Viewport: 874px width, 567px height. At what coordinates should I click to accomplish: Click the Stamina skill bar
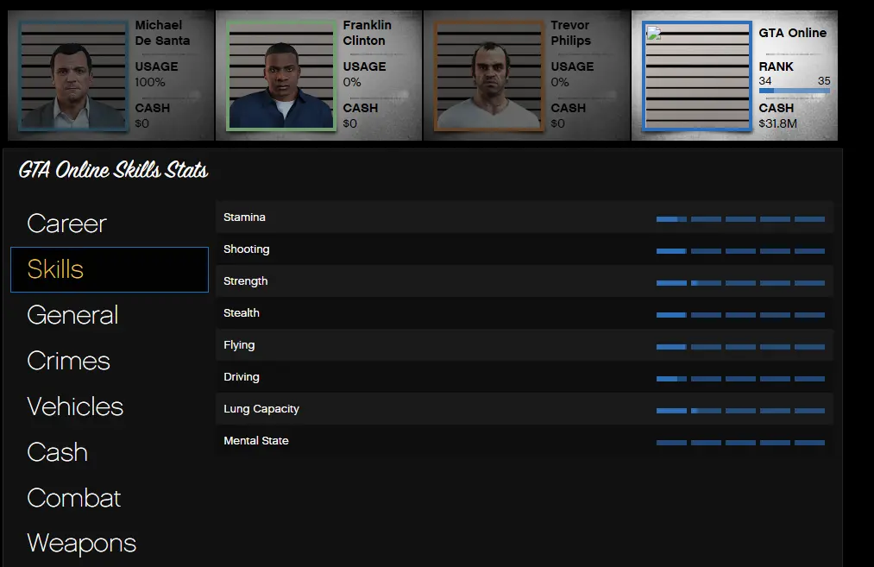click(x=740, y=219)
